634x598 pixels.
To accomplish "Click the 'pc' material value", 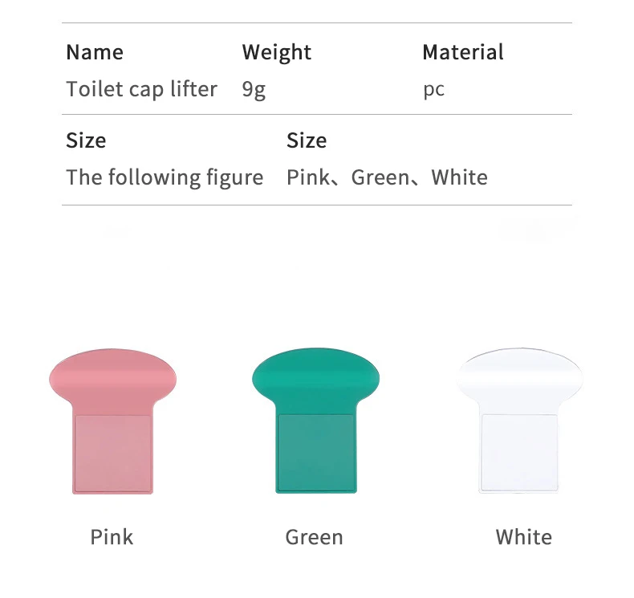I will tap(433, 90).
